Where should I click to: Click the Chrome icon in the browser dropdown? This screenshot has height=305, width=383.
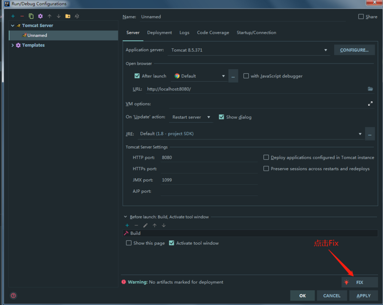(177, 76)
